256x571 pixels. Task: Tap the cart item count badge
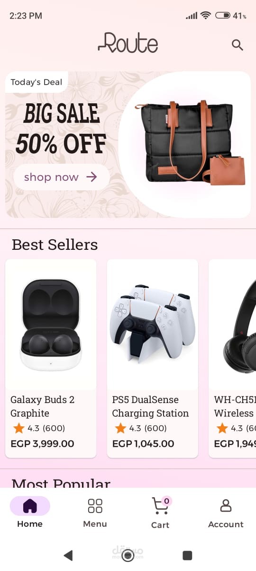(x=166, y=501)
